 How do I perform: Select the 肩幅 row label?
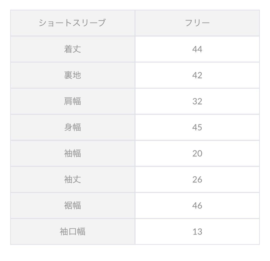72,101
